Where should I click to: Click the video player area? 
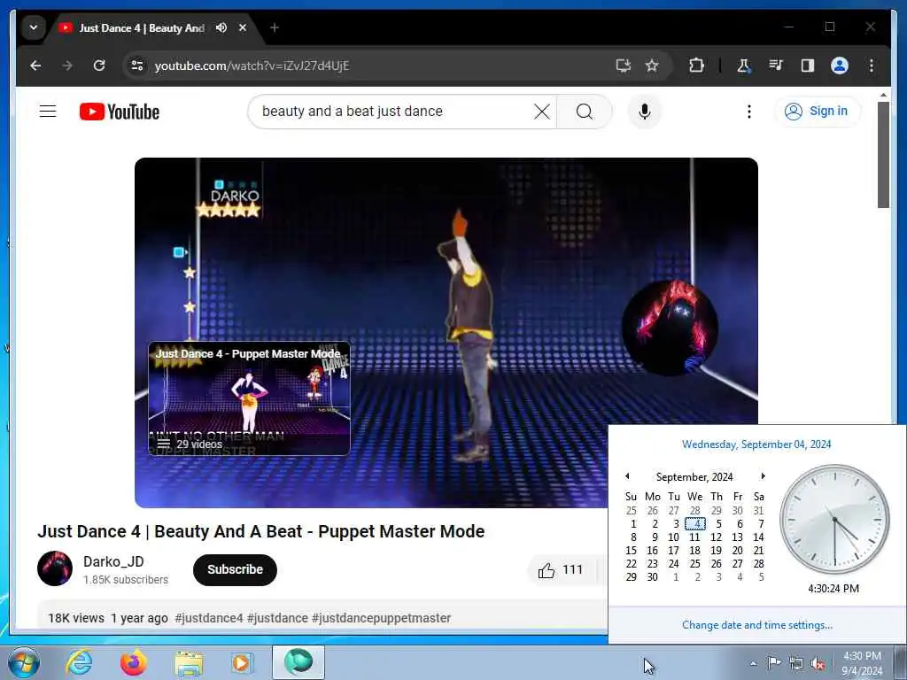coord(446,333)
